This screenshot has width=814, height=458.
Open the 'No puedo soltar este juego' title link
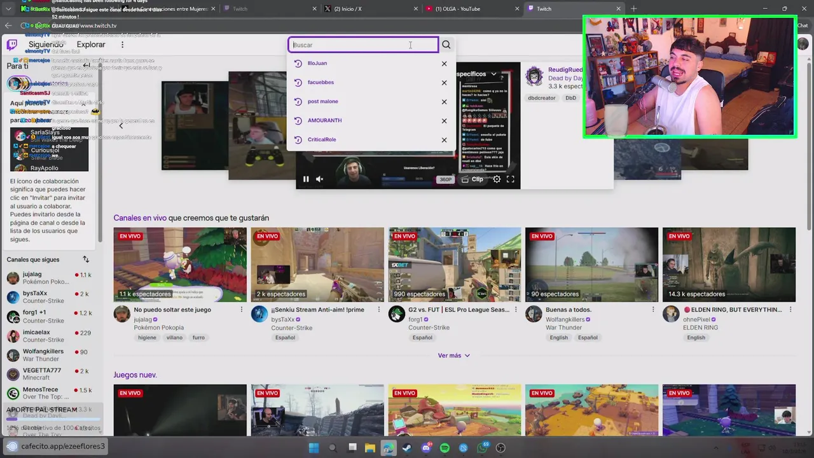pos(172,310)
